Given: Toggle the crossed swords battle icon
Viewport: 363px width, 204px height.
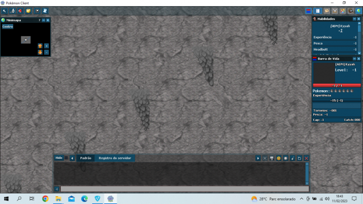Looking at the screenshot, I should 335,11.
